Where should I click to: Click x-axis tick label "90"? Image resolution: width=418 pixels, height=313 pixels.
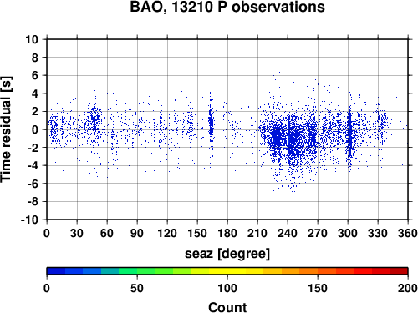137,233
